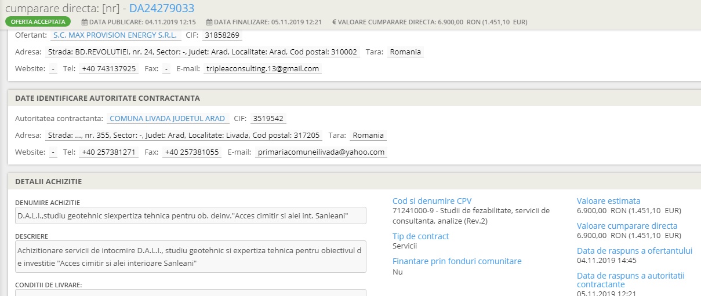Click inside the DESCRIERE text area

(x=190, y=257)
